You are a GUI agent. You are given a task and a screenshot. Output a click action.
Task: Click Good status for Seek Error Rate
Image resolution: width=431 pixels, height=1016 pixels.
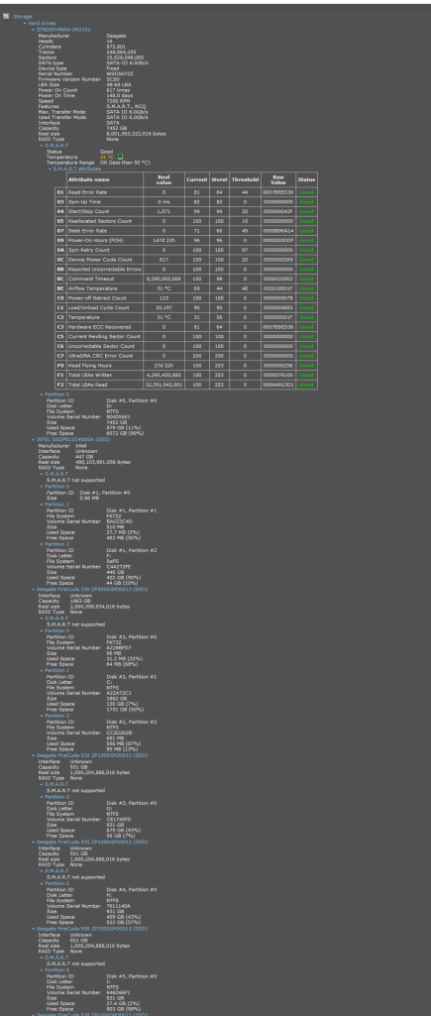(306, 231)
